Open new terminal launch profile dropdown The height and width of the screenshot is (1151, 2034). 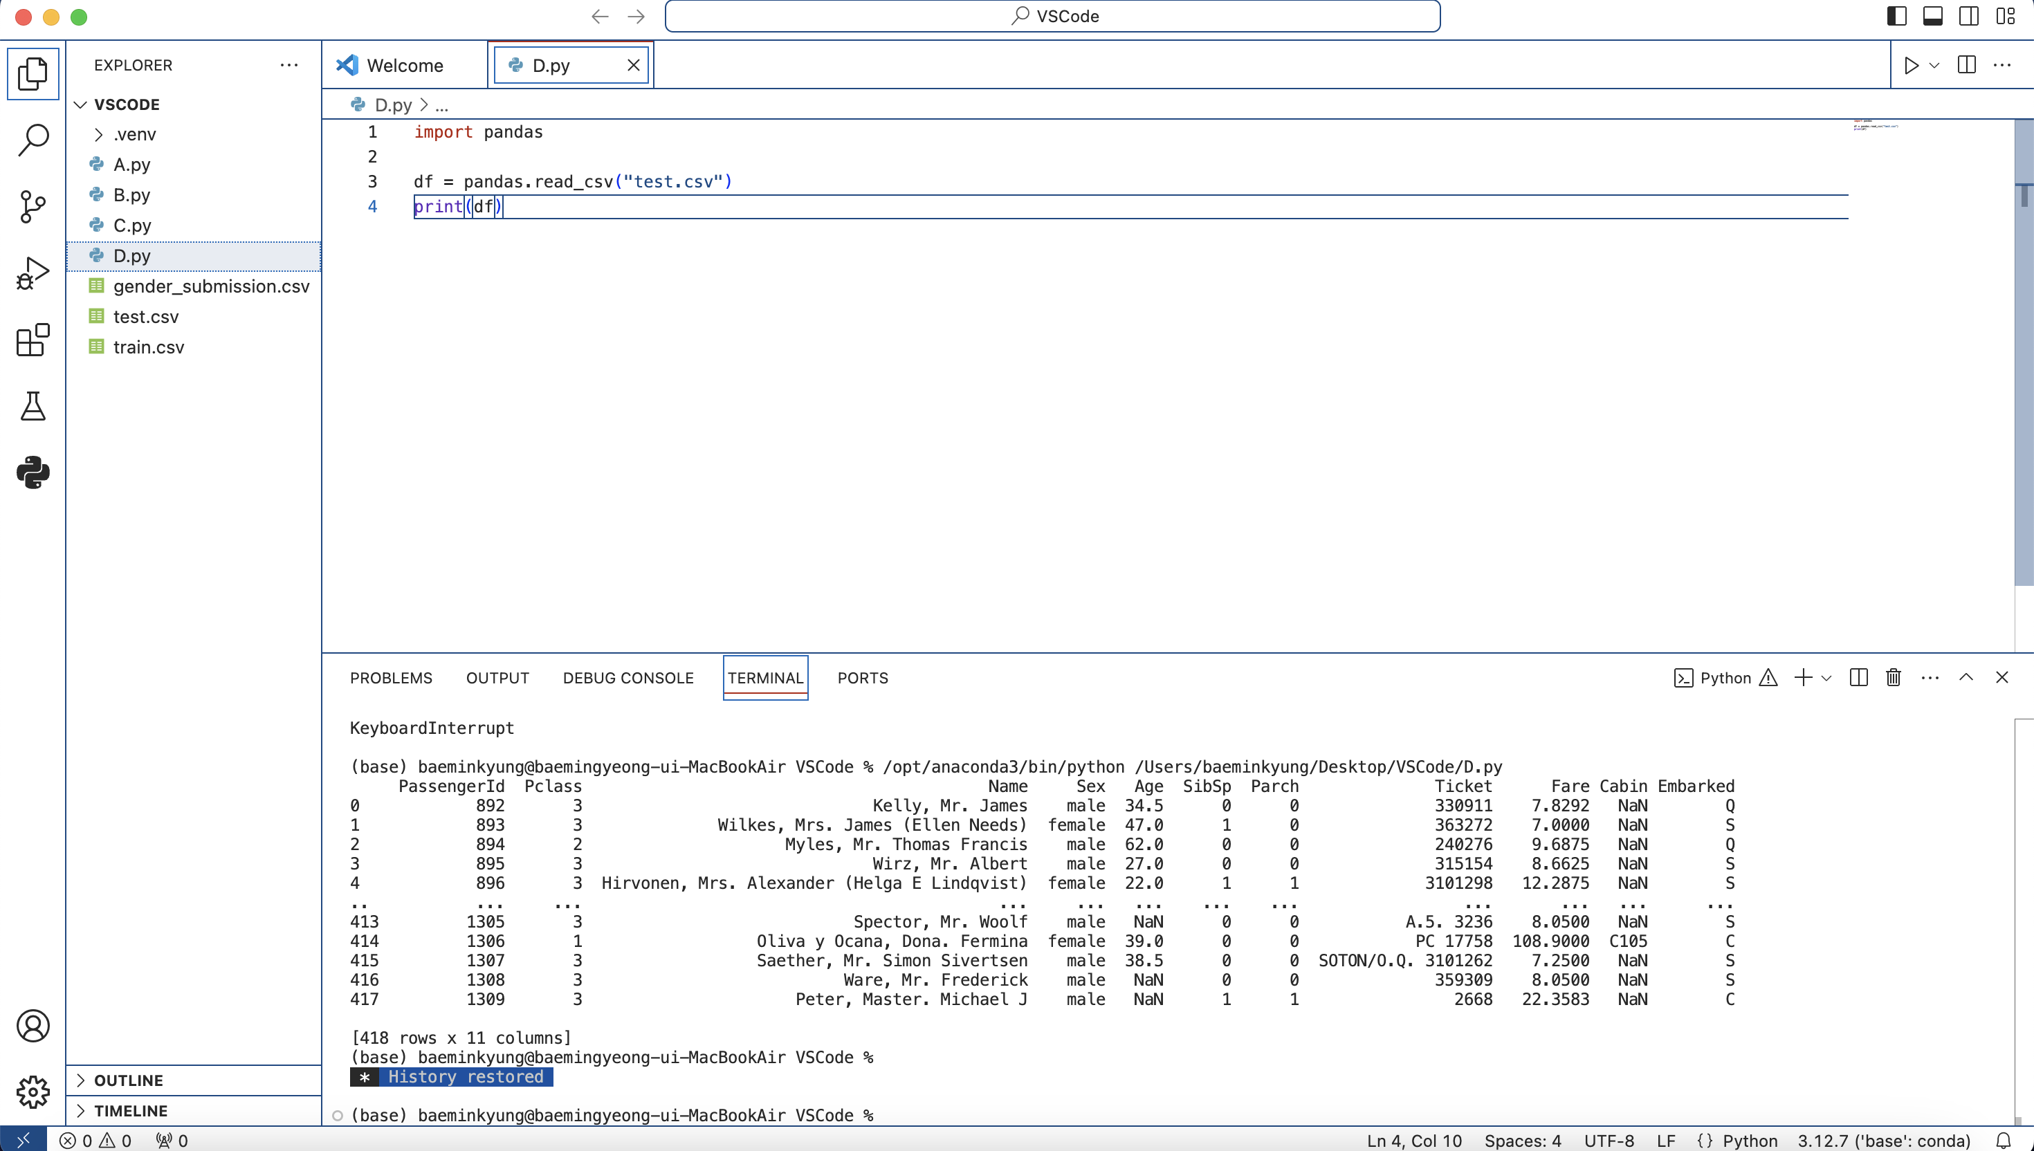click(x=1826, y=677)
